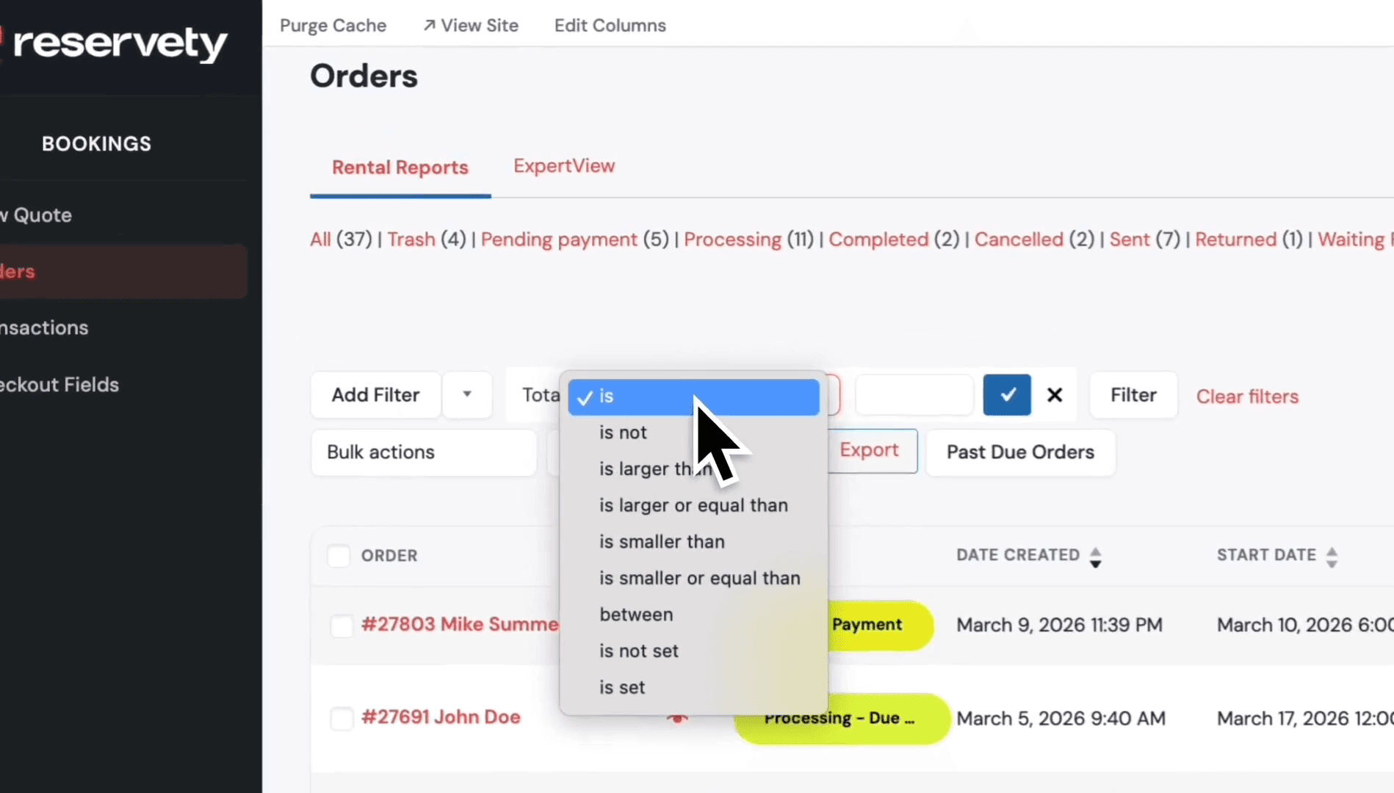Show Cancelled orders
The height and width of the screenshot is (793, 1394).
(x=1019, y=239)
